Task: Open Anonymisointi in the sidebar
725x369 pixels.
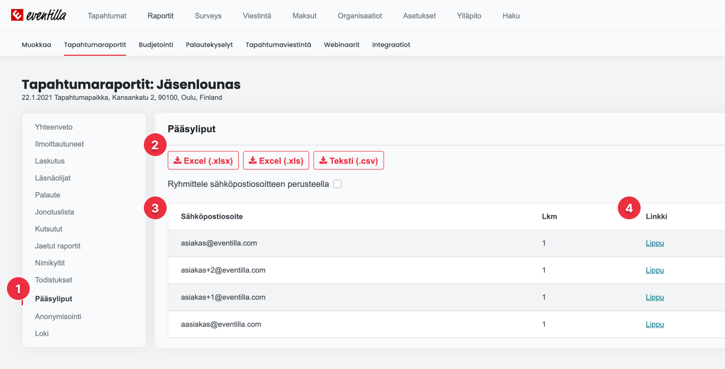Action: click(x=58, y=316)
